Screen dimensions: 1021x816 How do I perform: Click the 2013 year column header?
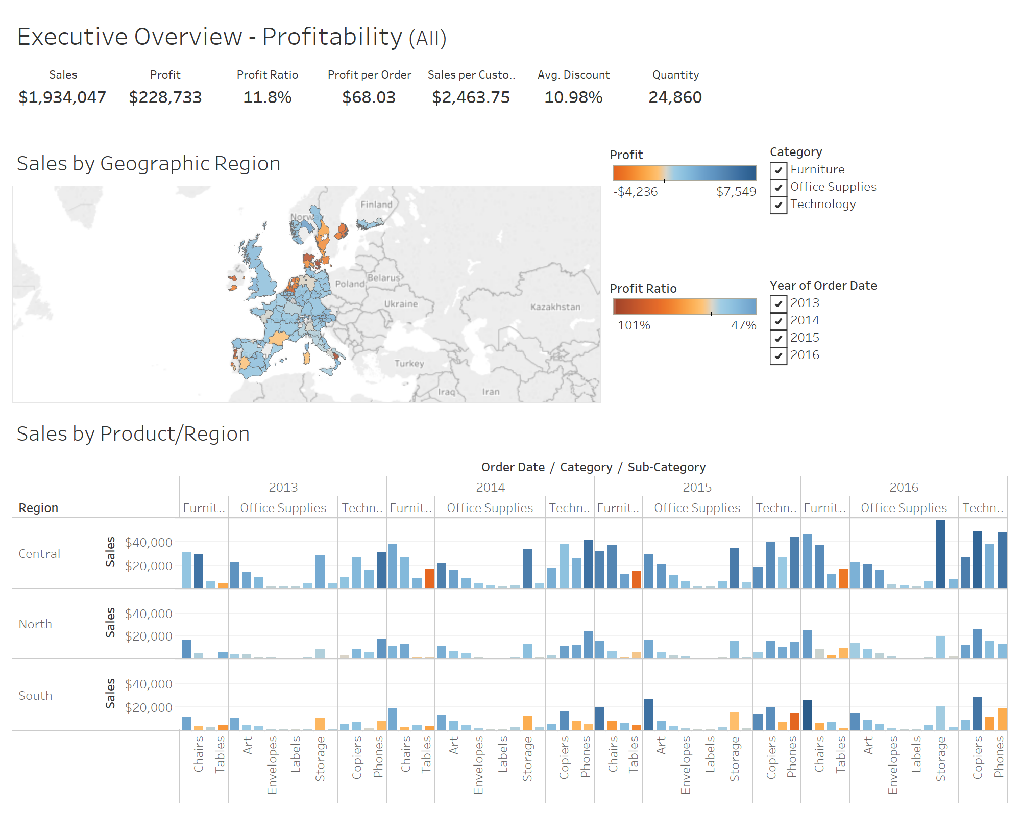283,487
